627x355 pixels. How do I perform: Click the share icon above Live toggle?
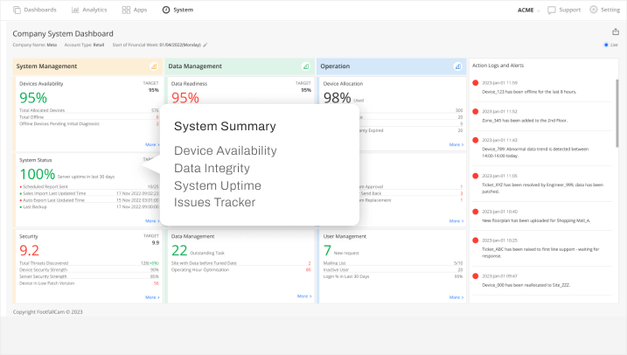coord(615,31)
